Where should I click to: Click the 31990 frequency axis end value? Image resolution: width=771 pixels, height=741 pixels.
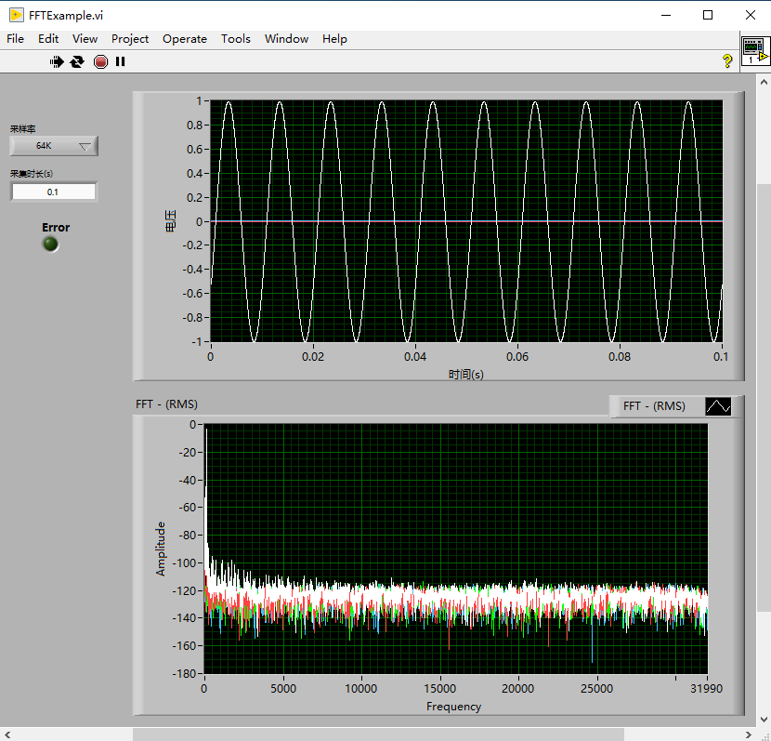706,689
